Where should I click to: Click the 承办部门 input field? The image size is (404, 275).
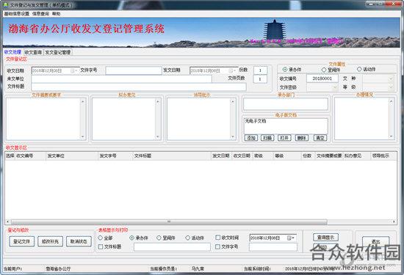286,104
